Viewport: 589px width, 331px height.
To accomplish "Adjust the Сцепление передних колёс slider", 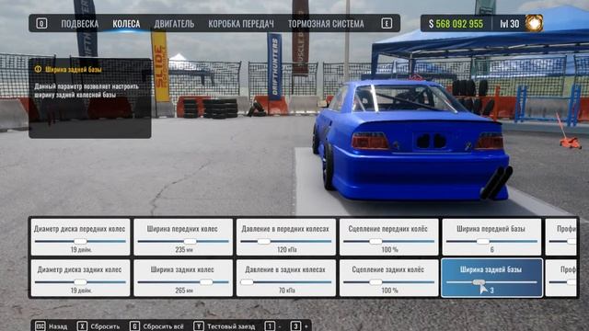I will coord(388,241).
